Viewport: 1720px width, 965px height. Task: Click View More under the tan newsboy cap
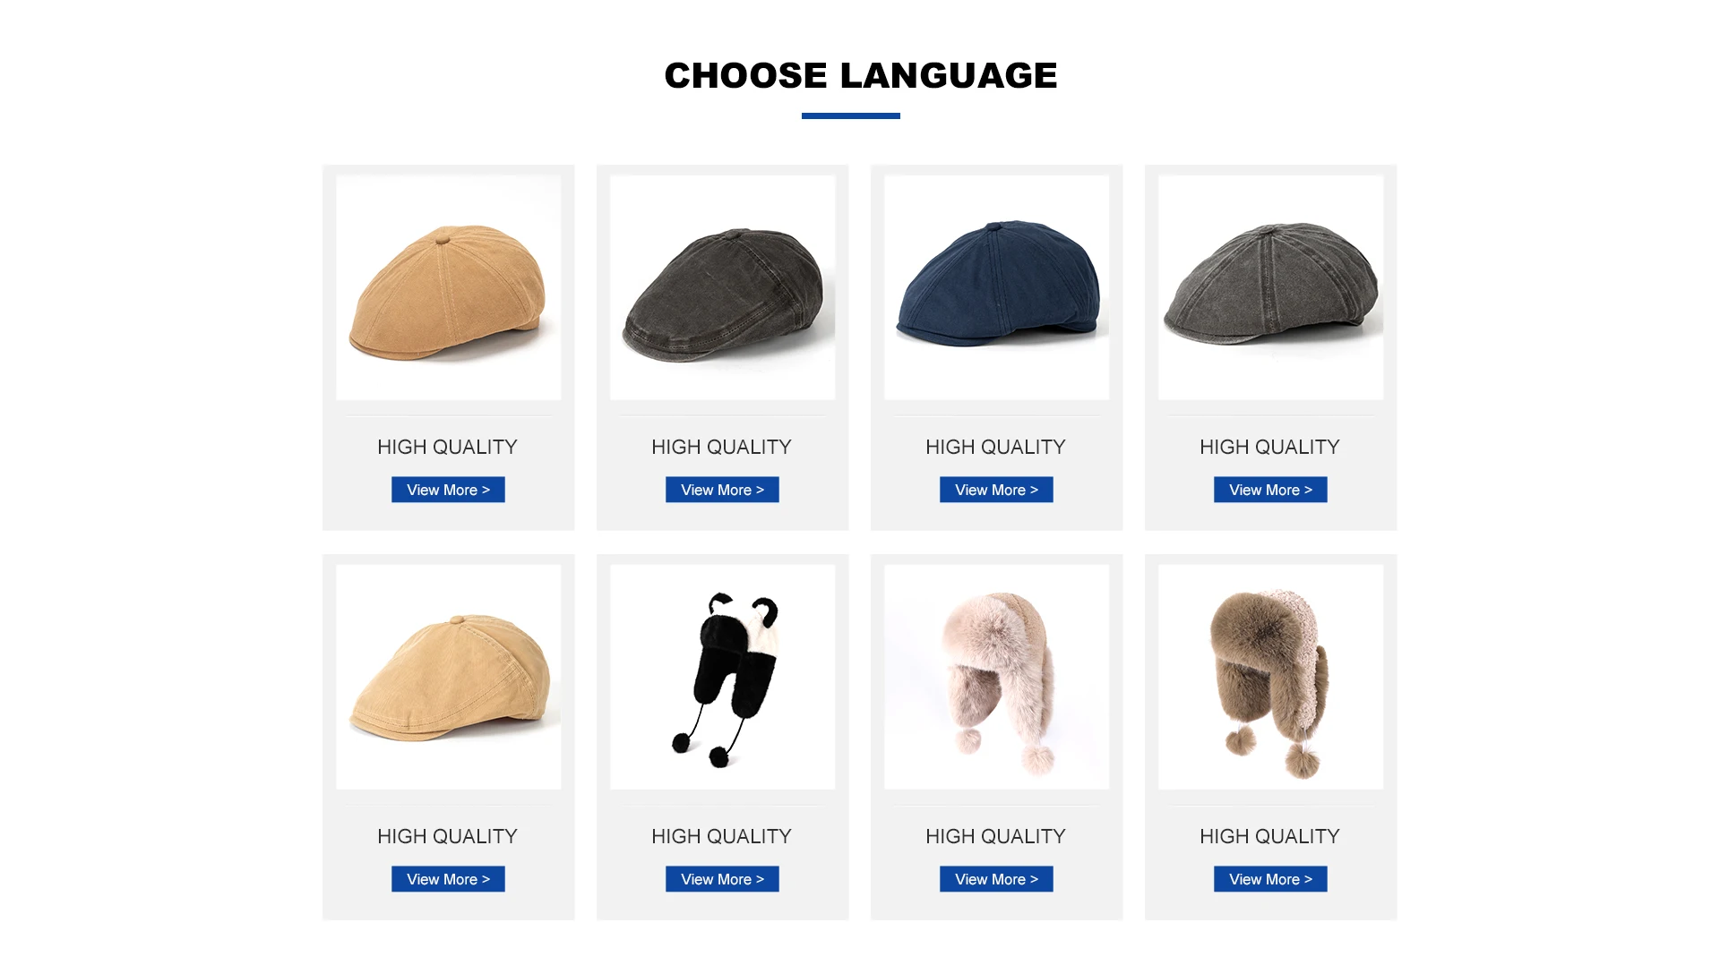tap(448, 490)
